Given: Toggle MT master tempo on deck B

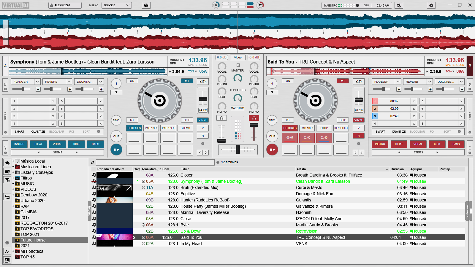Looking at the screenshot, I should click(343, 81).
